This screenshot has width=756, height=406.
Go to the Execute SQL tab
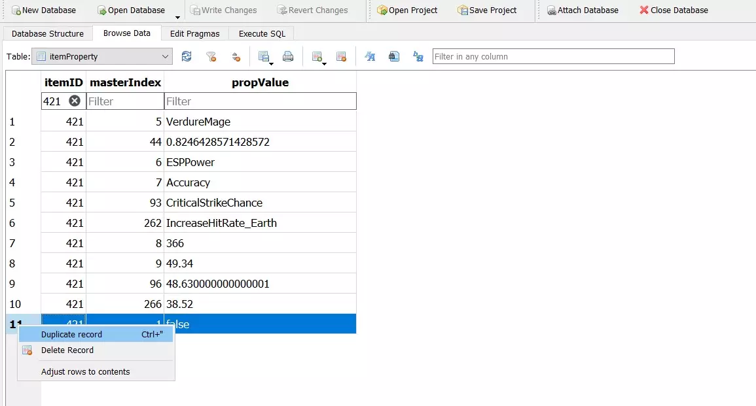point(262,34)
